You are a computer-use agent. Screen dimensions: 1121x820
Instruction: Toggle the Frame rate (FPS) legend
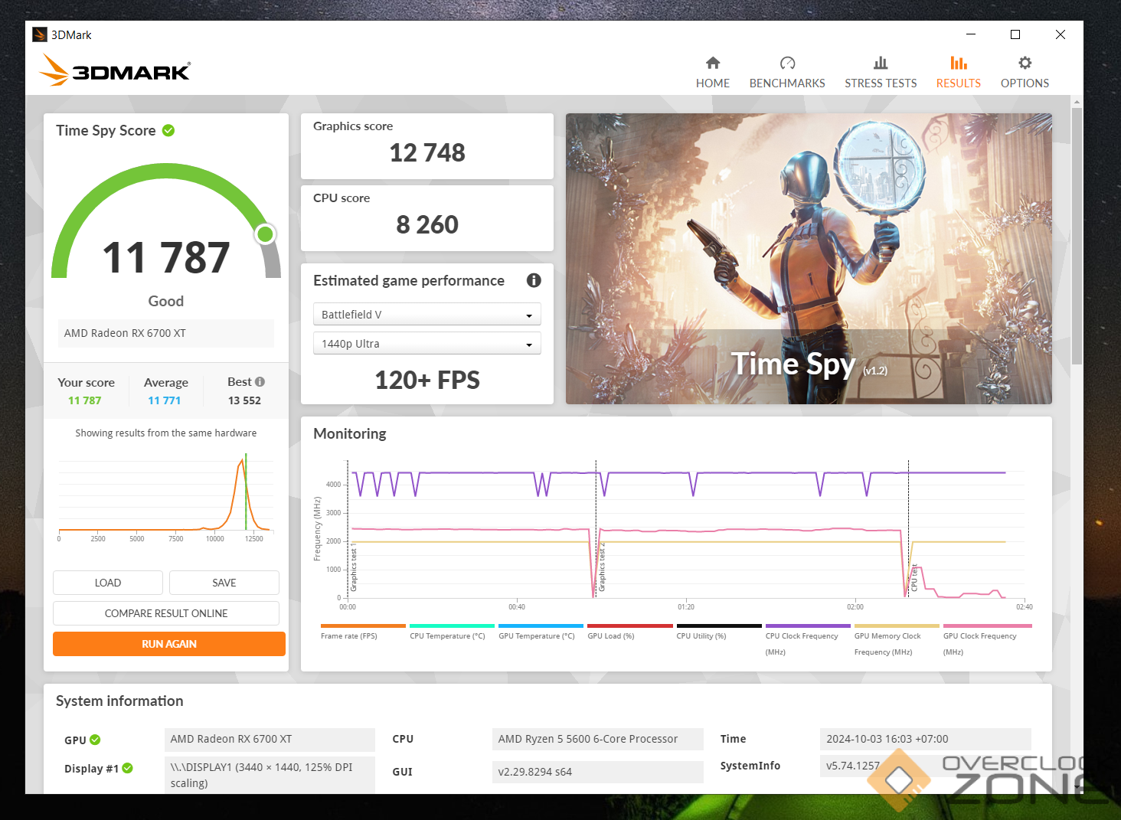[x=363, y=632]
